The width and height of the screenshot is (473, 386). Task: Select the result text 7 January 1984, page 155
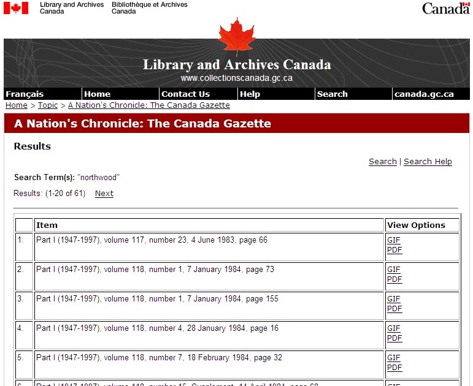coord(233,298)
